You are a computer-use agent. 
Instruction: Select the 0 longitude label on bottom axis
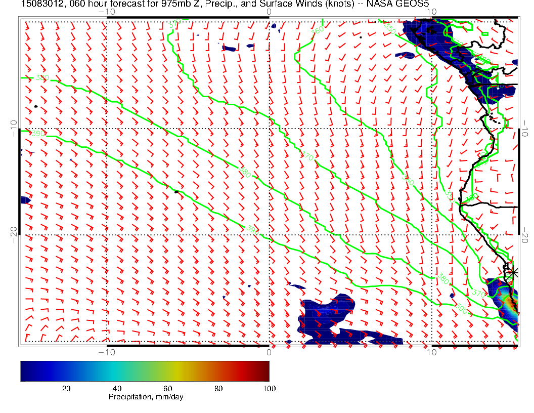(269, 352)
